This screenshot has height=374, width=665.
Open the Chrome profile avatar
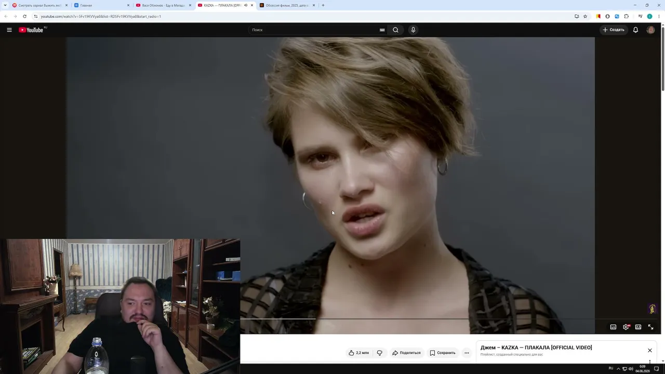click(x=649, y=16)
